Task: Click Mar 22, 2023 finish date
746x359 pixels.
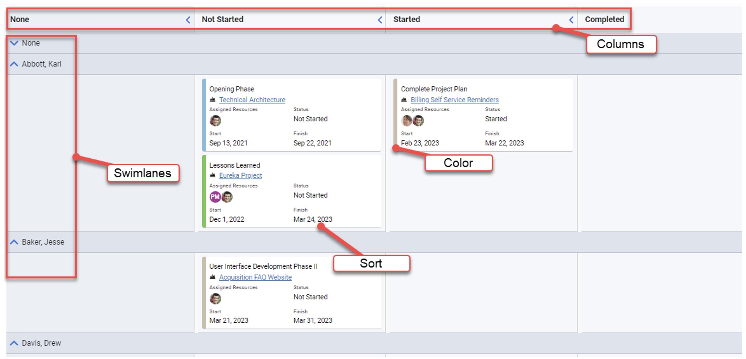Action: pyautogui.click(x=504, y=143)
